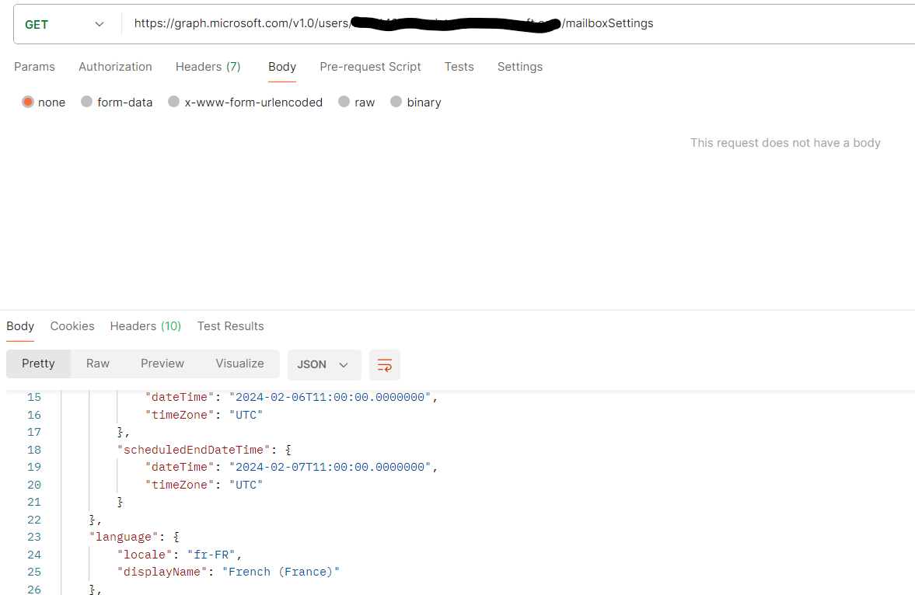View the response Headers (10) tab
The image size is (915, 595).
coord(145,326)
